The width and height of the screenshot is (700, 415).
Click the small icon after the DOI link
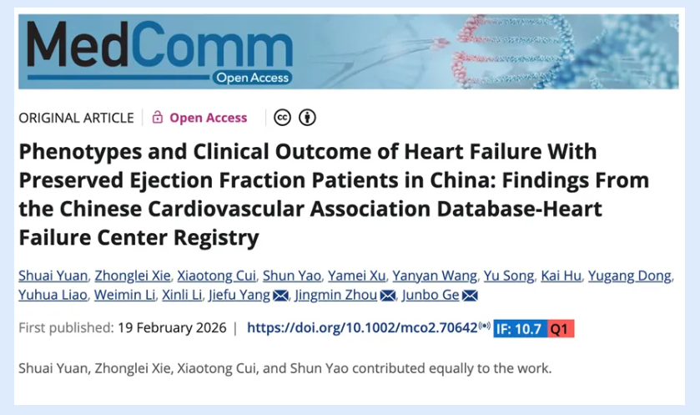click(484, 327)
